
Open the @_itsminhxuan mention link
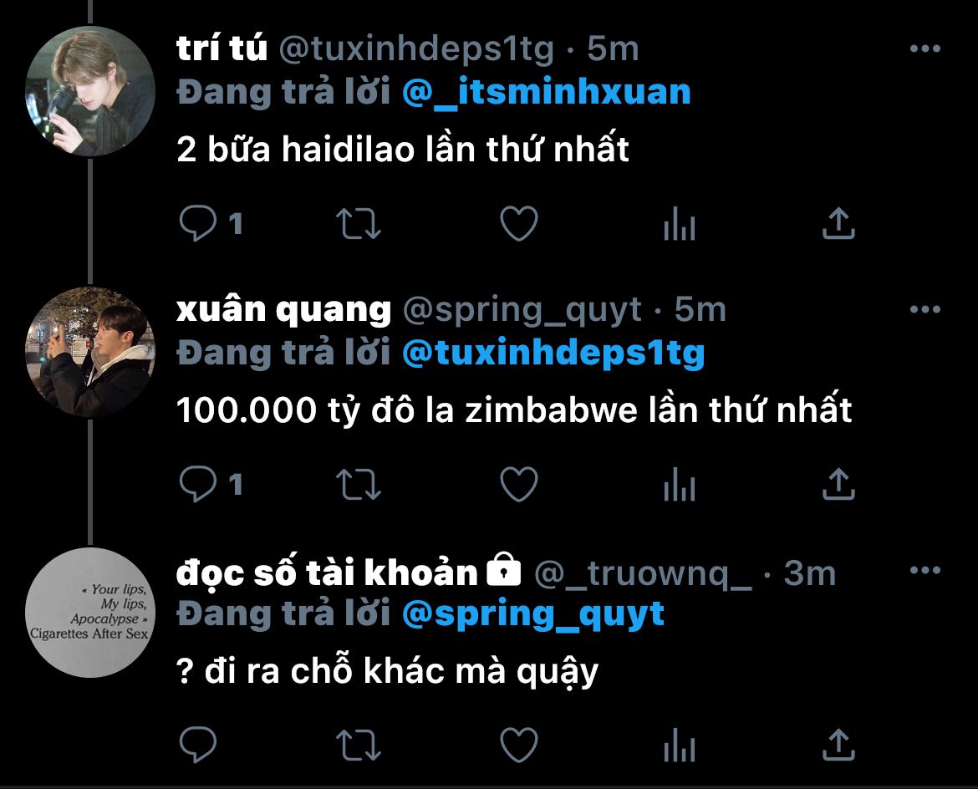(x=547, y=92)
